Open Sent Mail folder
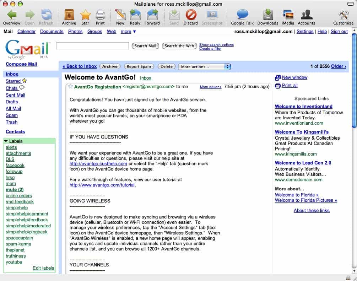This screenshot has width=357, height=281. [x=16, y=95]
